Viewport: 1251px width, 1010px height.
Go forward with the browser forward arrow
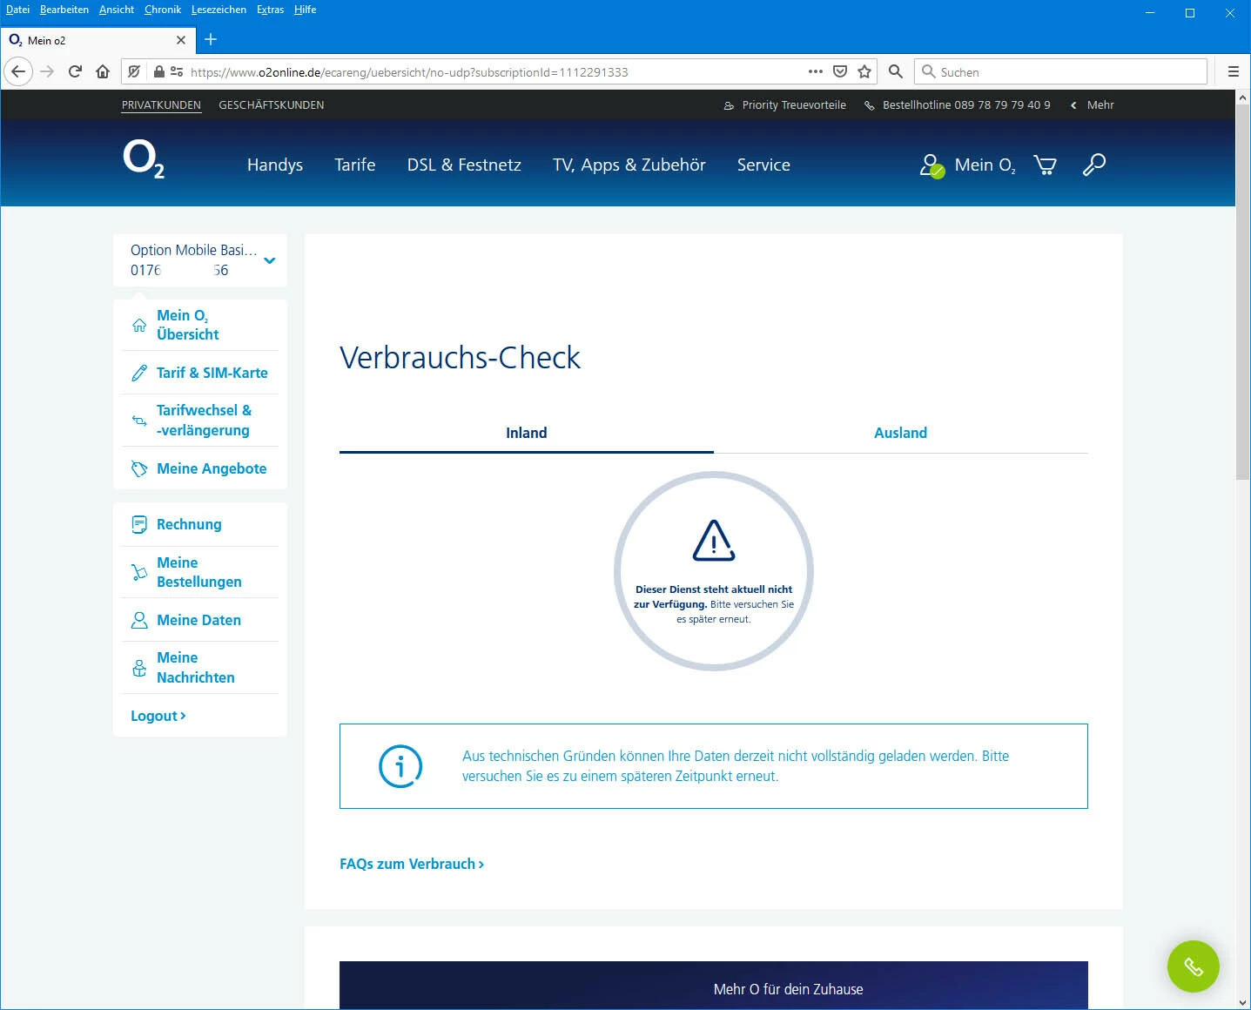point(47,71)
